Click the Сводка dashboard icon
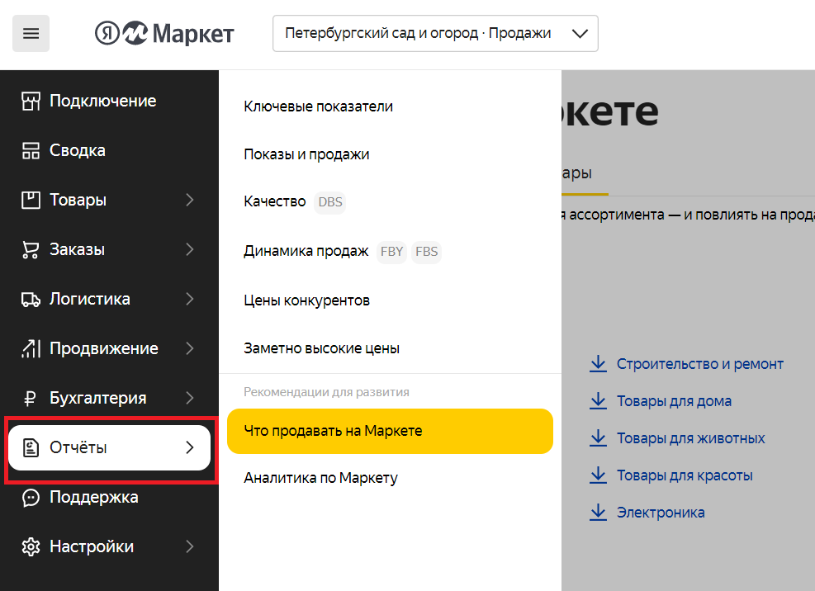815x591 pixels. pos(31,151)
